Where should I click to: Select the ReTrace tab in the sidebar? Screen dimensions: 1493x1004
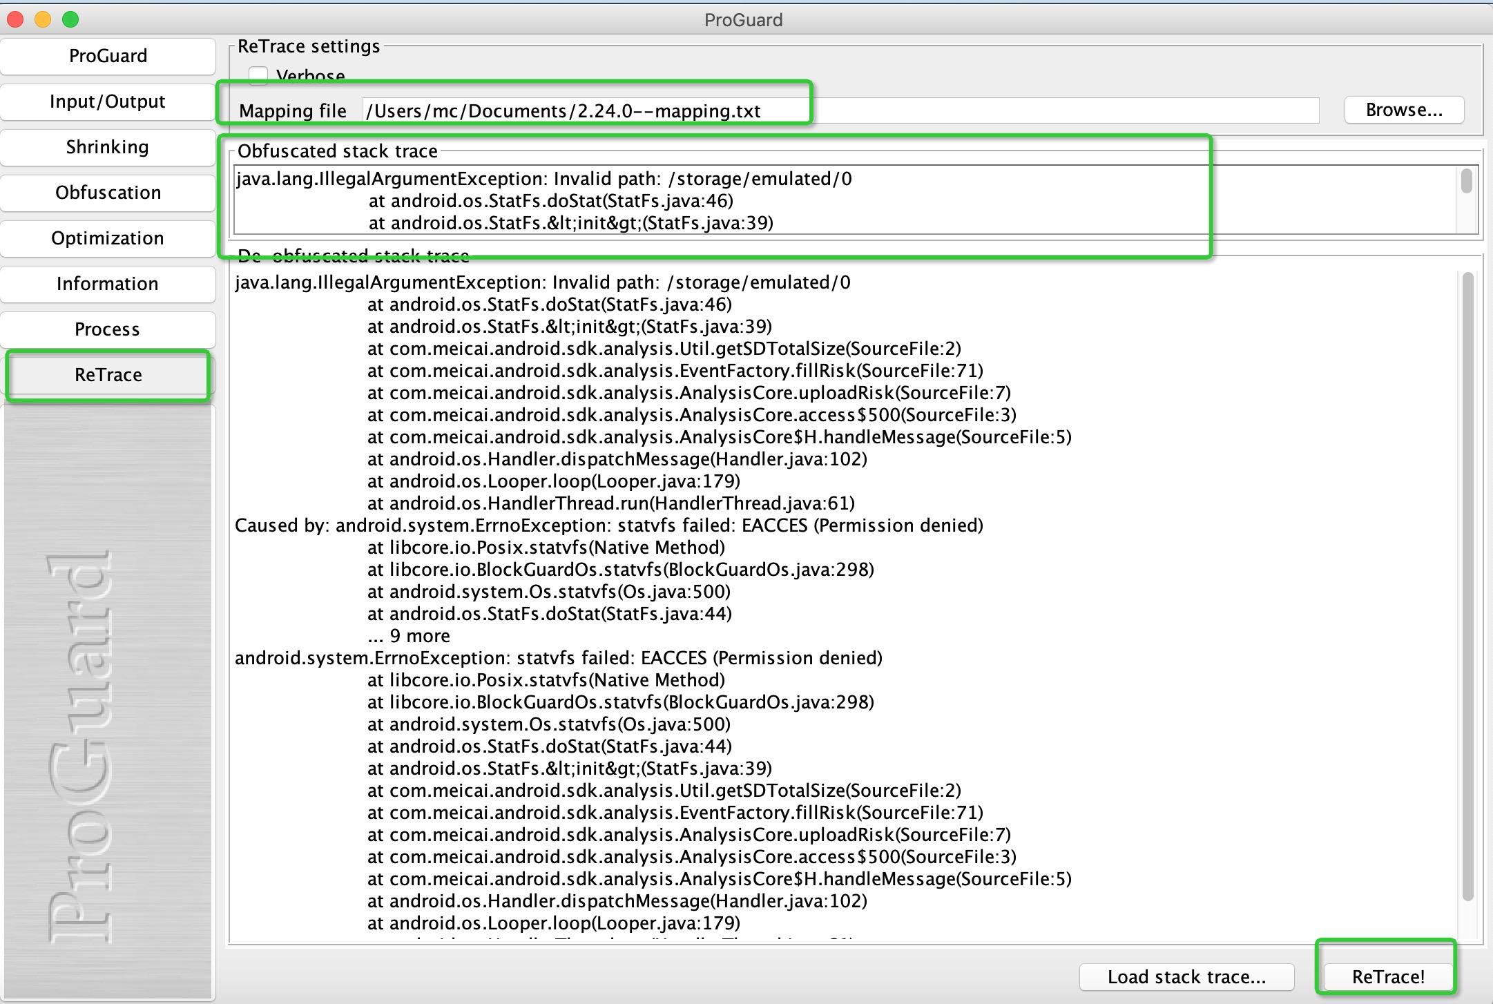(107, 375)
